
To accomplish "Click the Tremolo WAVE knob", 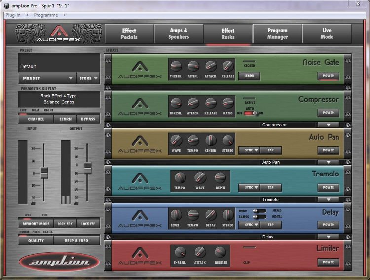I will [x=200, y=178].
